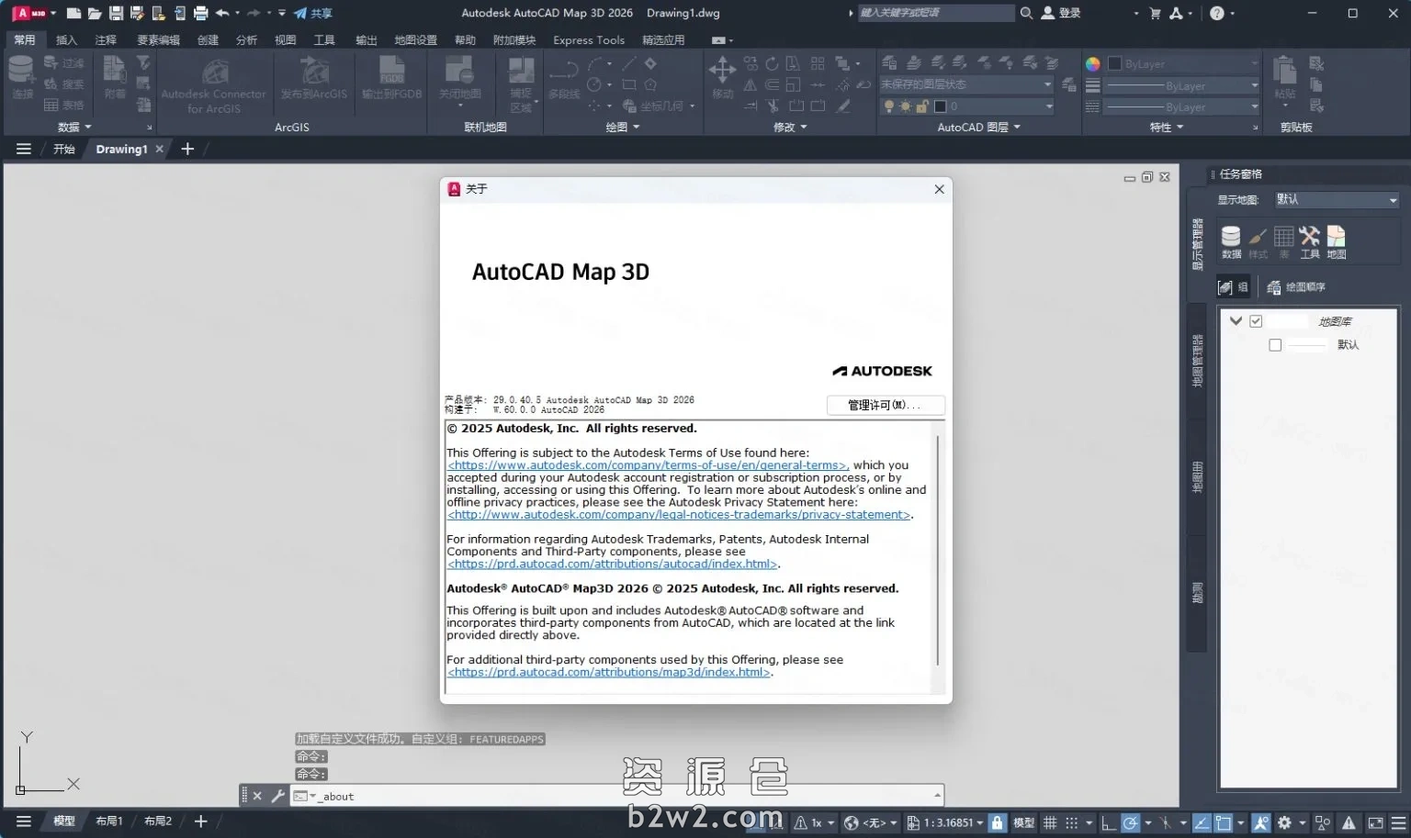
Task: Click the 管理许可 button in the About dialog
Action: (884, 405)
